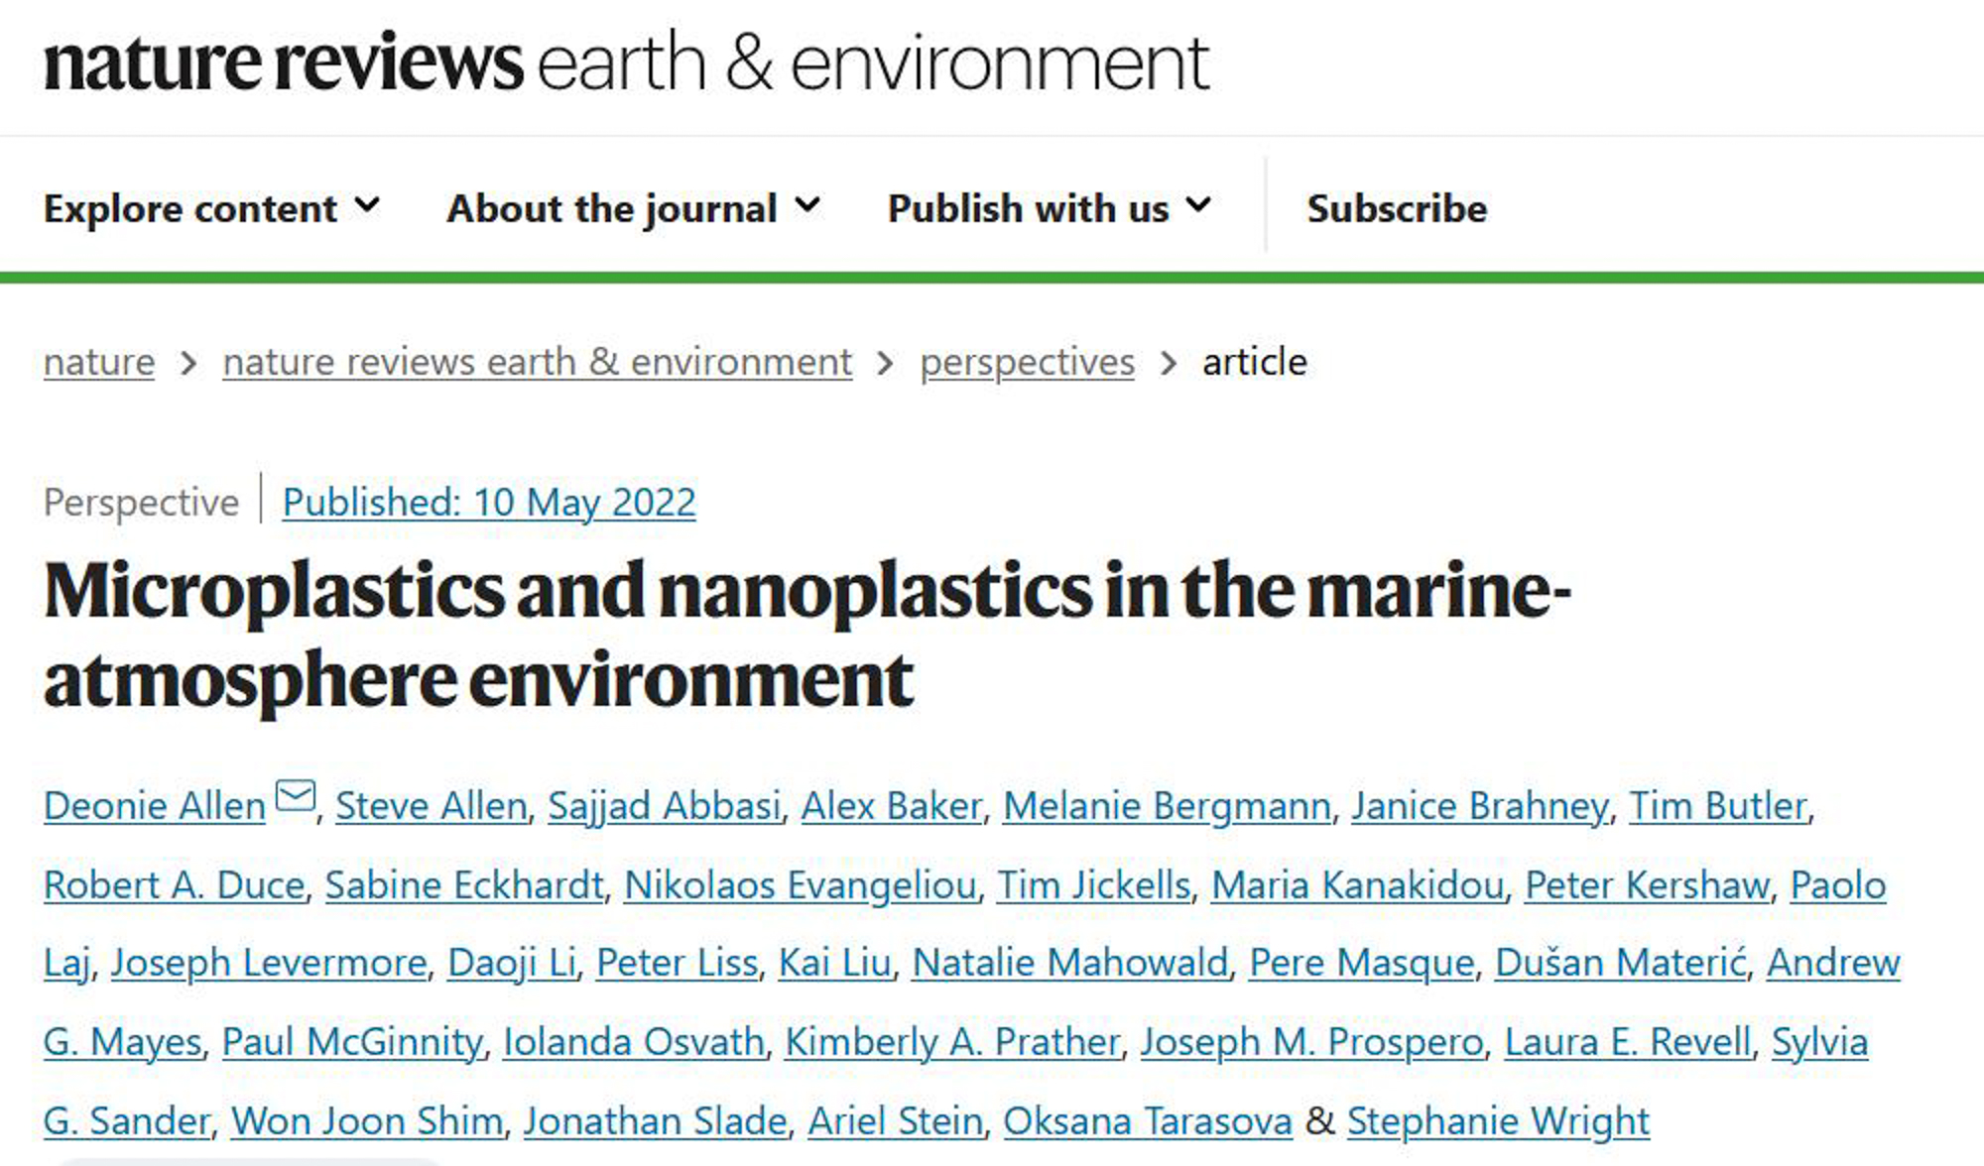1984x1166 pixels.
Task: Click author Stephanie Wright link
Action: point(1498,1121)
